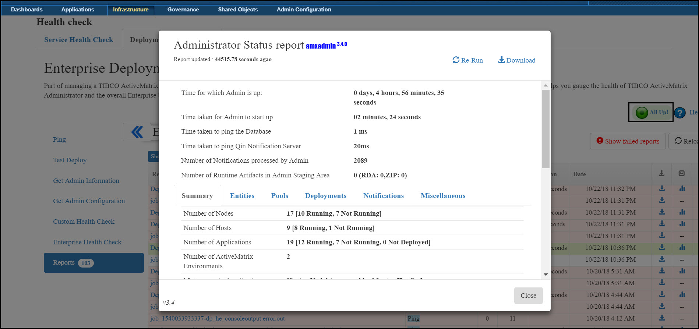Open the Custom Health Check link

[84, 222]
